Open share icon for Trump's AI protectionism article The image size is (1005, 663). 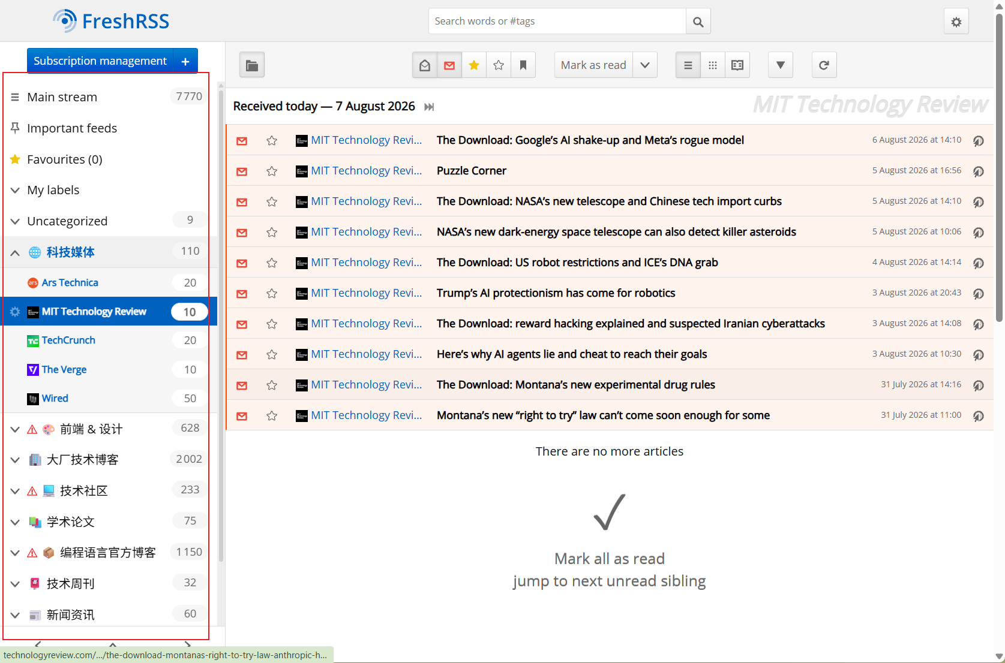(x=978, y=294)
